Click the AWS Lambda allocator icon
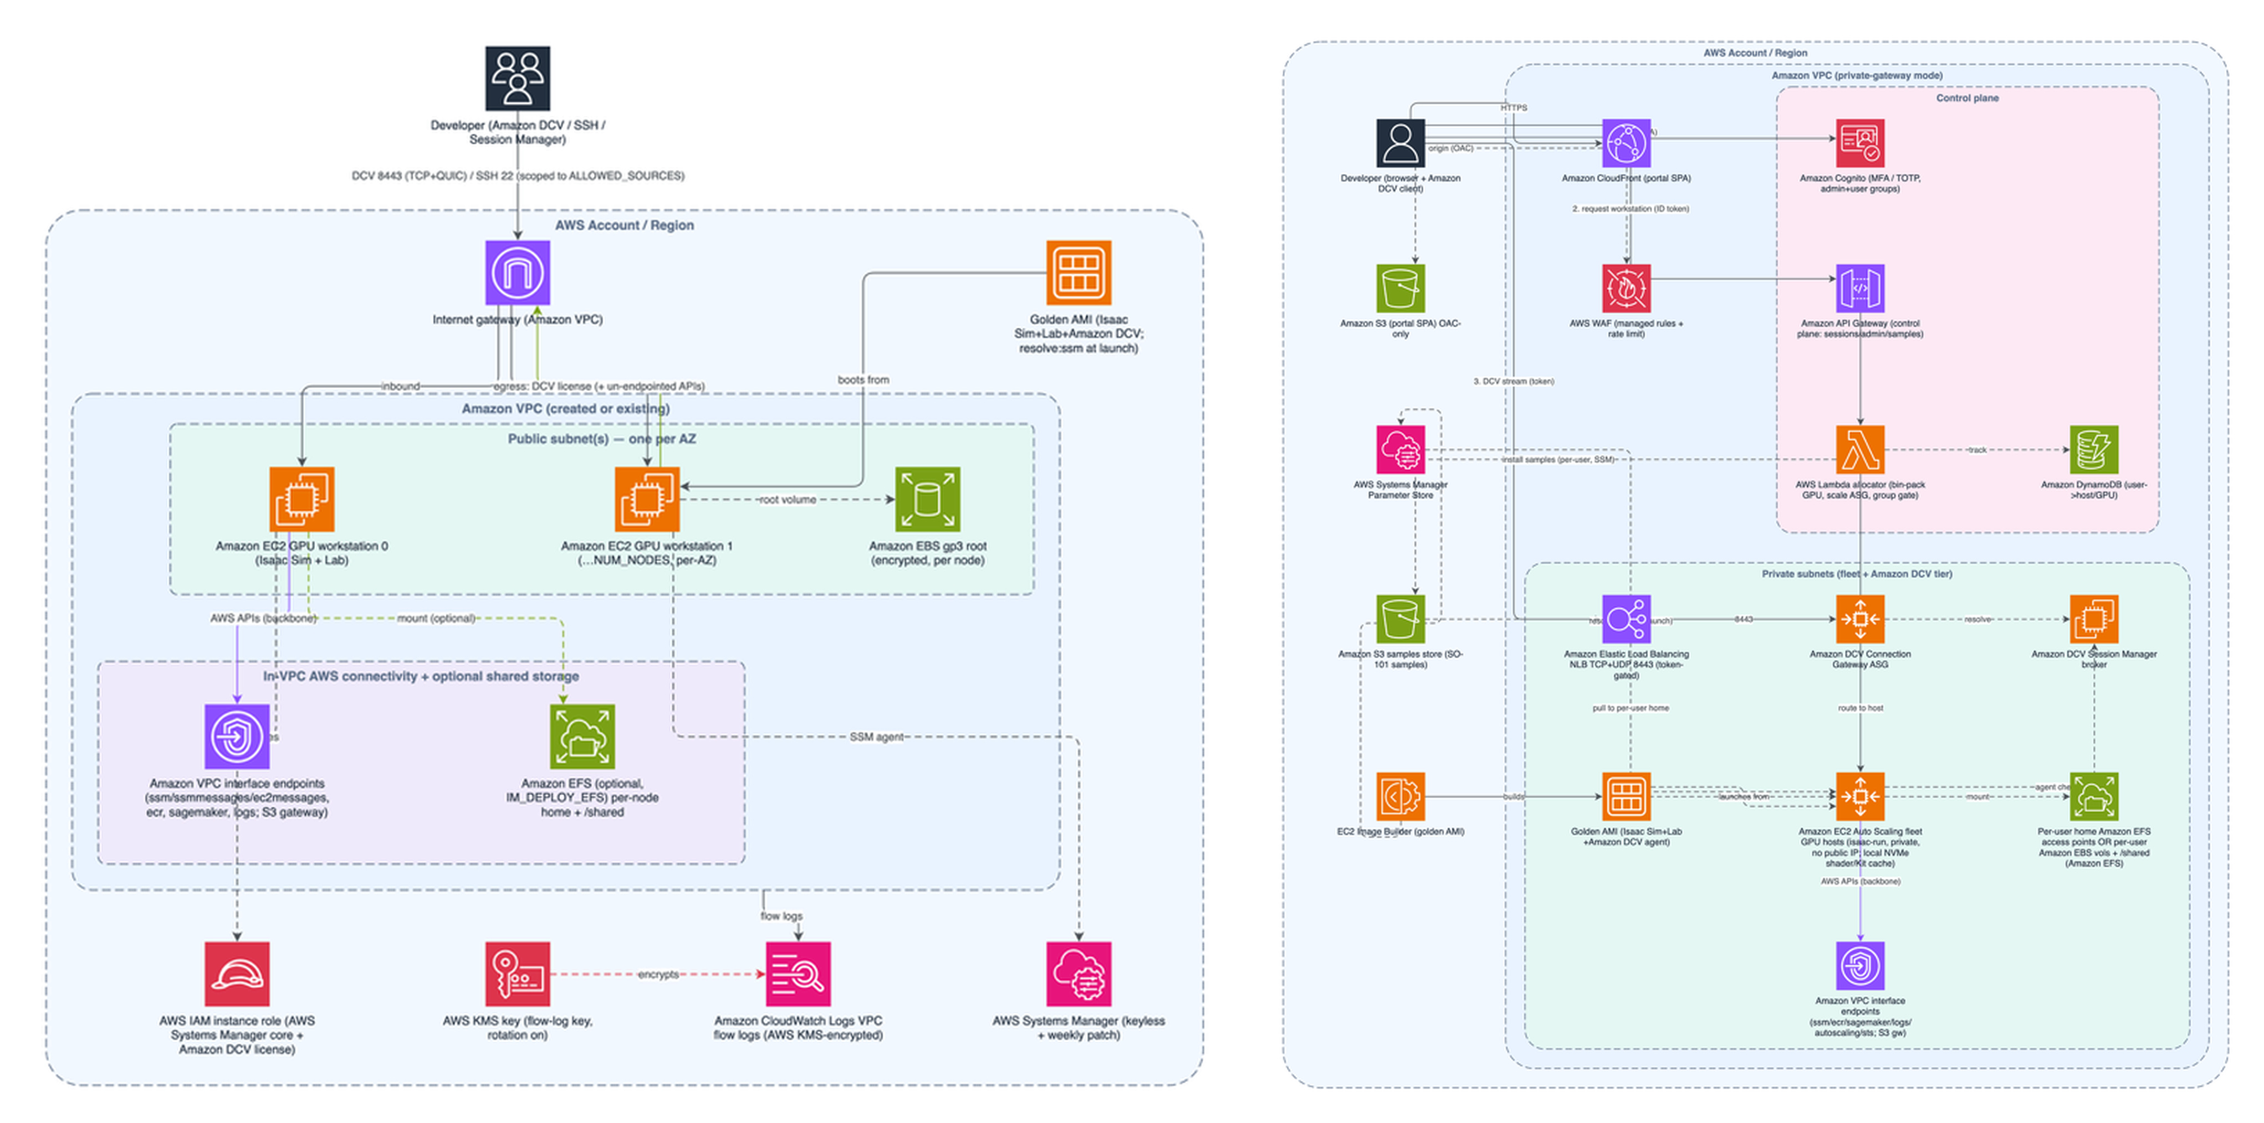Image resolution: width=2264 pixels, height=1123 pixels. pyautogui.click(x=1860, y=450)
